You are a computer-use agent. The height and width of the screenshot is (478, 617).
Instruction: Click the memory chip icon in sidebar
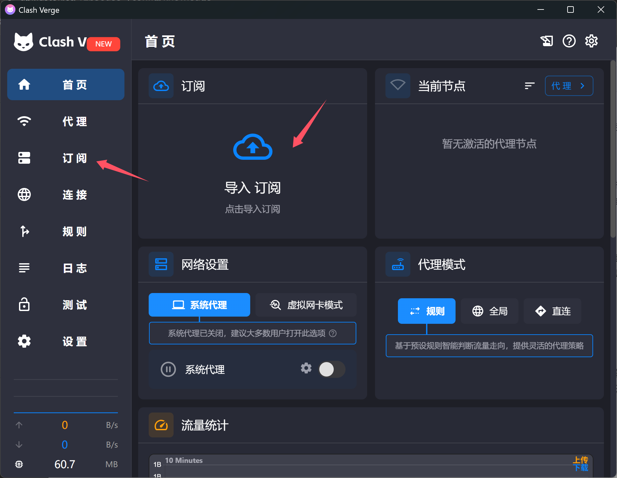pyautogui.click(x=19, y=464)
